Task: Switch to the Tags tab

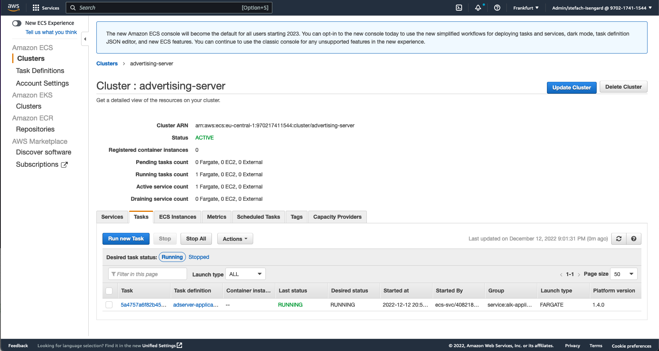Action: pyautogui.click(x=296, y=217)
